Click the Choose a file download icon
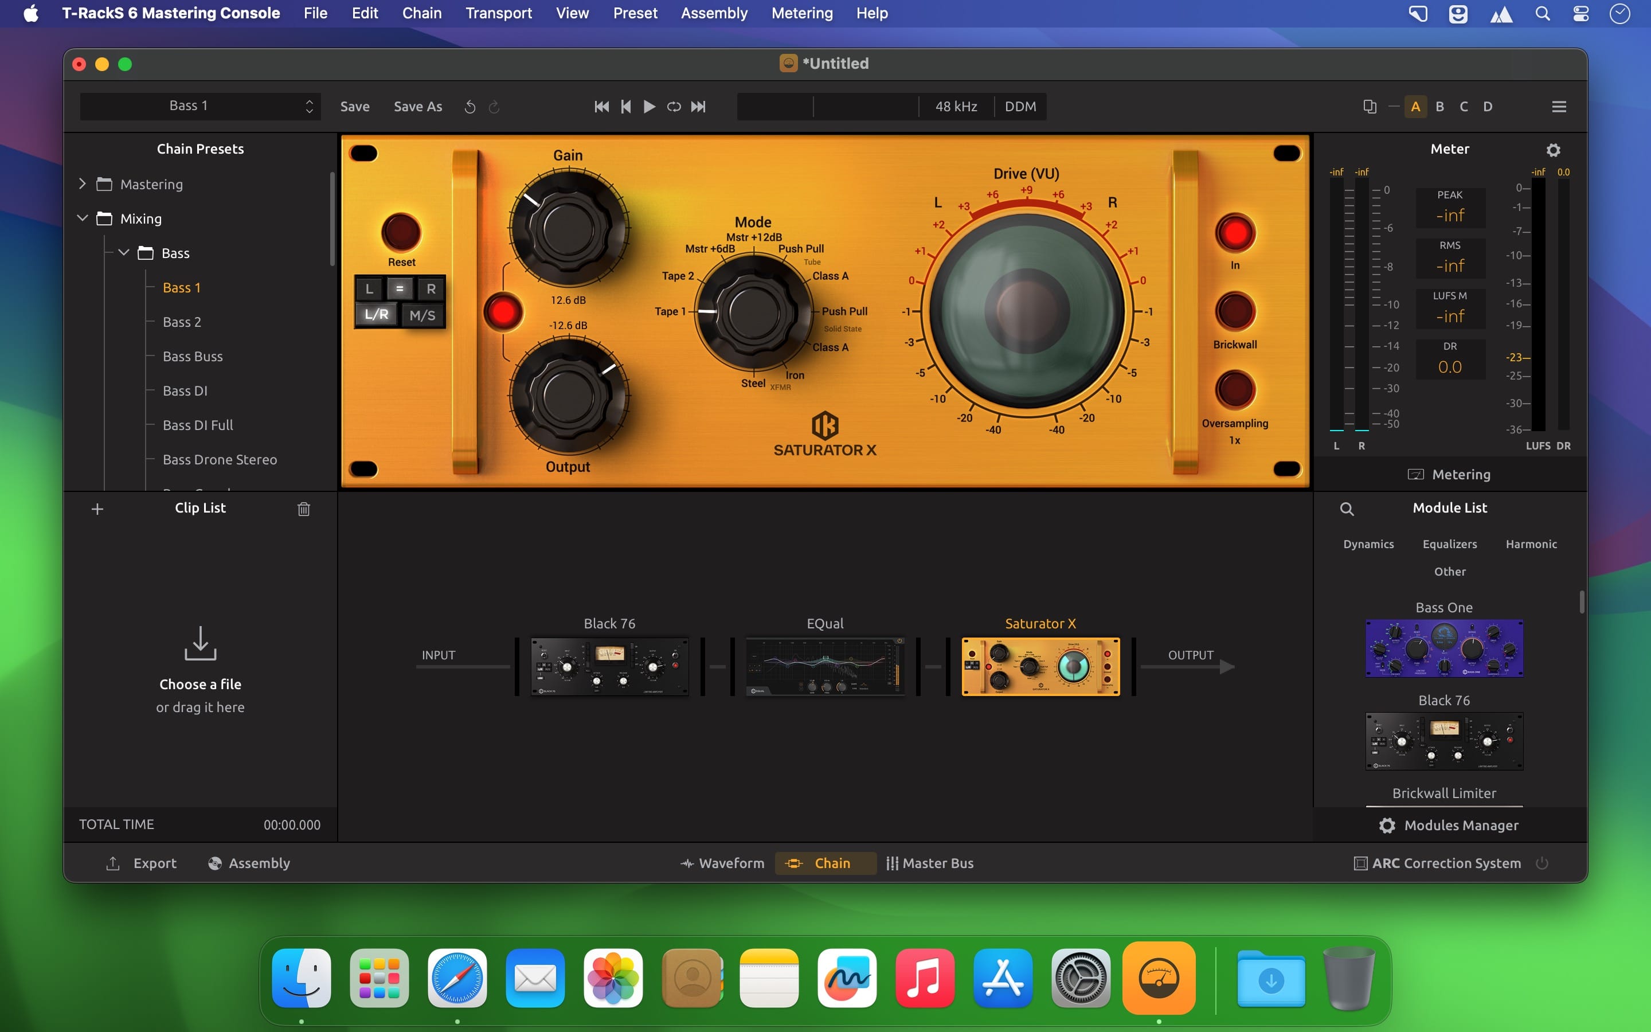 (x=200, y=643)
